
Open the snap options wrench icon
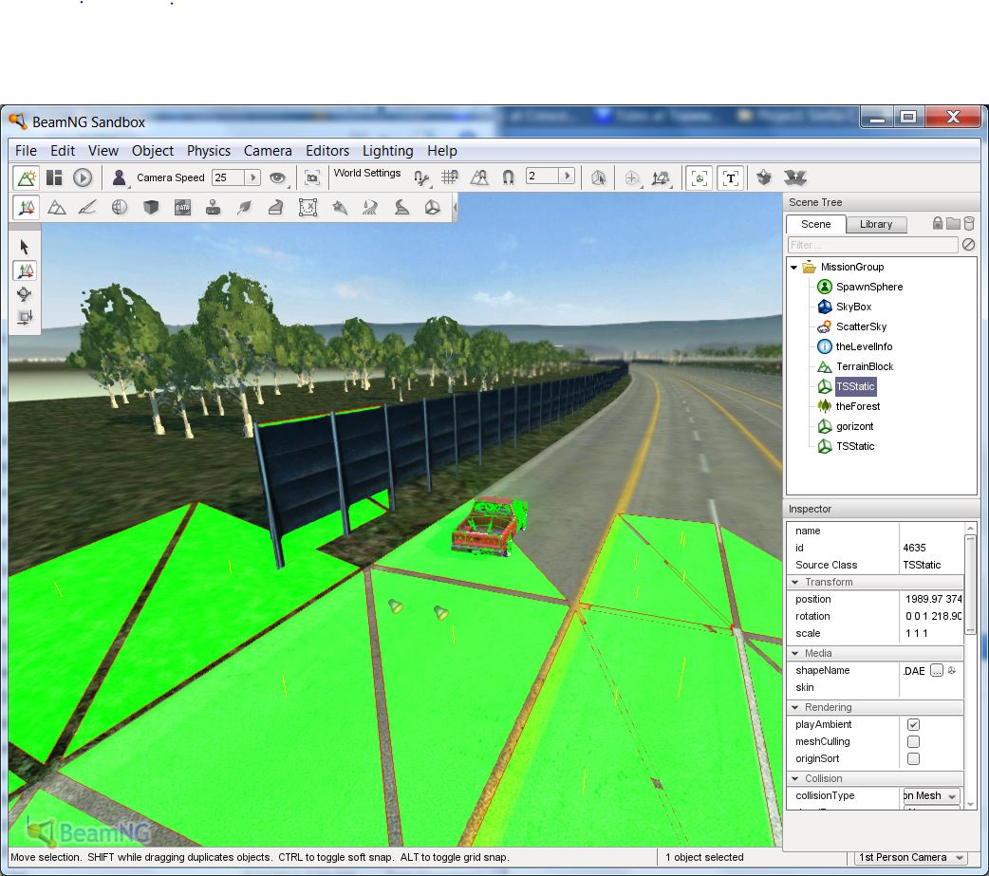point(421,178)
